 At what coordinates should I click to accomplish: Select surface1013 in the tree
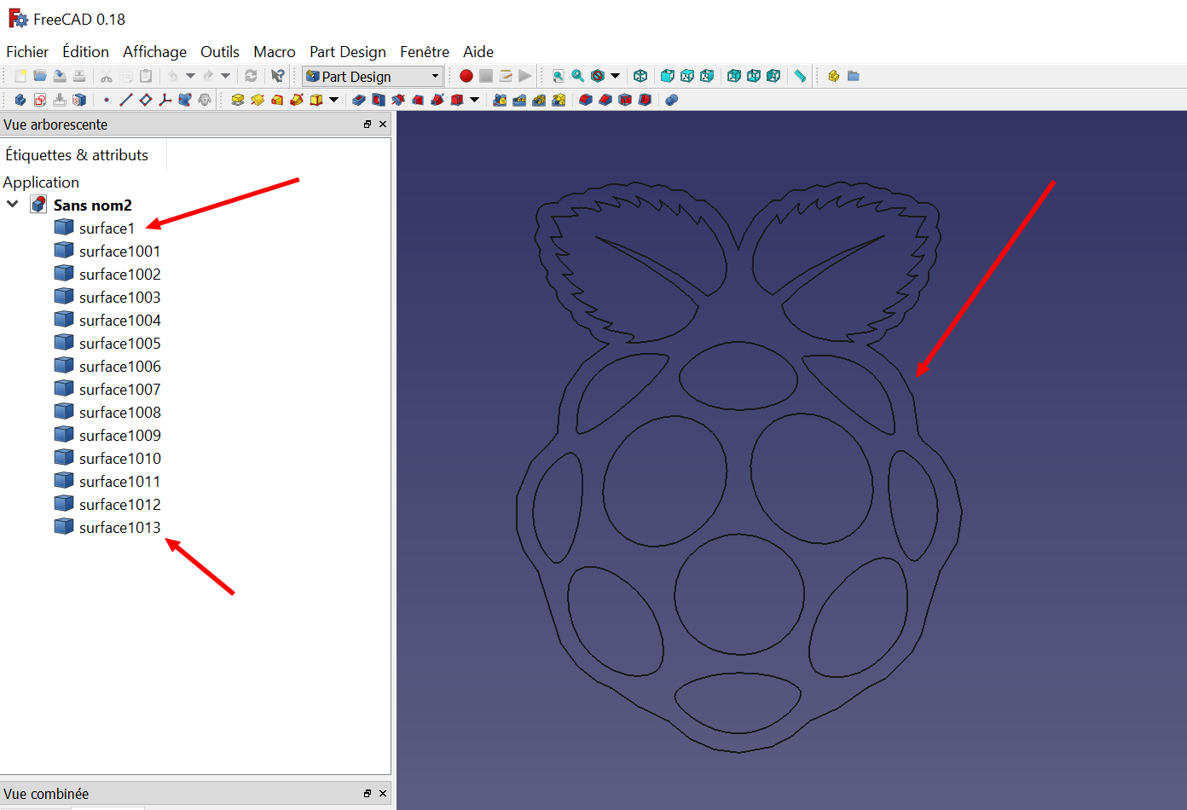click(119, 527)
